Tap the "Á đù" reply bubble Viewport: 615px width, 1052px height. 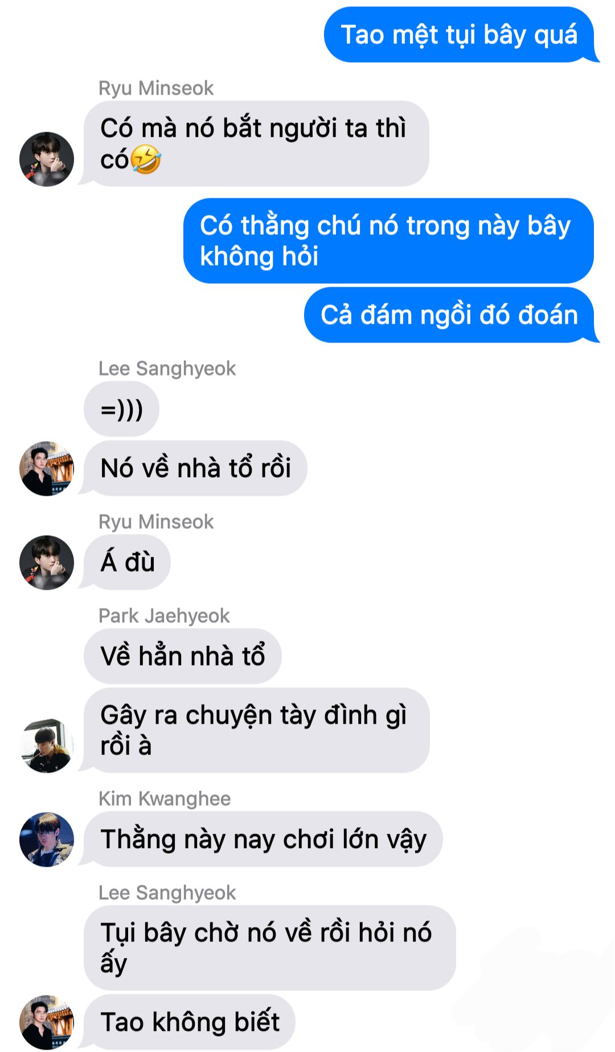[126, 562]
